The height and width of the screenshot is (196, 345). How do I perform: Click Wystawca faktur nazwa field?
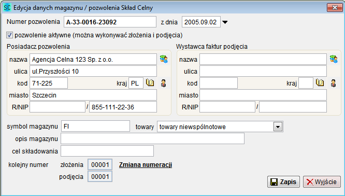click(x=263, y=60)
